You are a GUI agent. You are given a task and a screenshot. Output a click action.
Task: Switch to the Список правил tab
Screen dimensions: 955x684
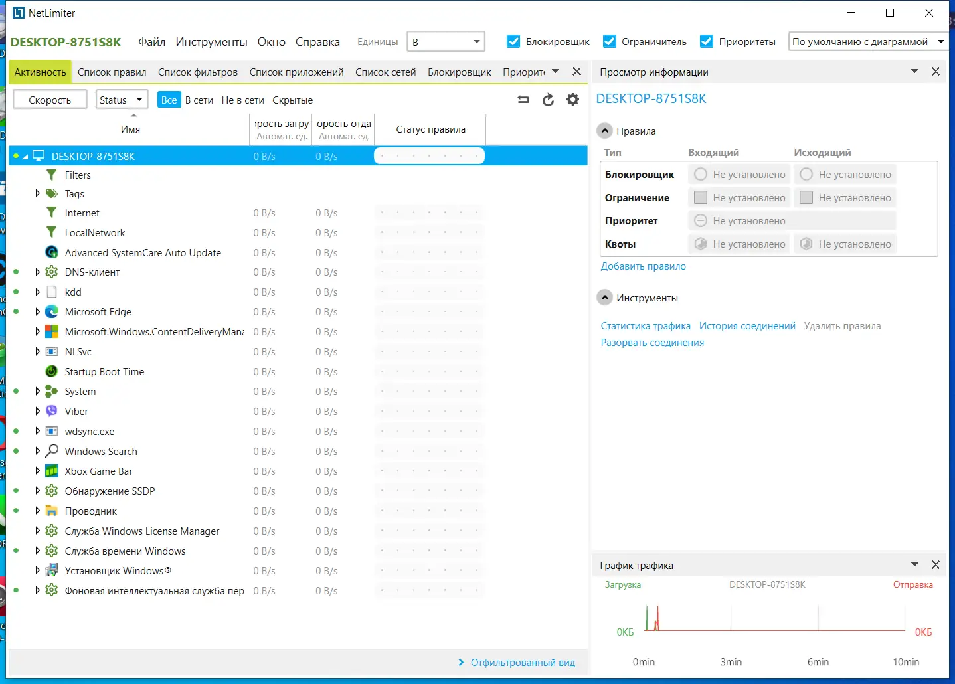pyautogui.click(x=112, y=72)
